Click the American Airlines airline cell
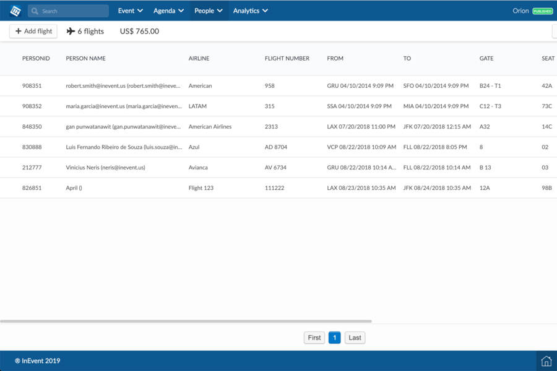The image size is (557, 371). coord(210,126)
